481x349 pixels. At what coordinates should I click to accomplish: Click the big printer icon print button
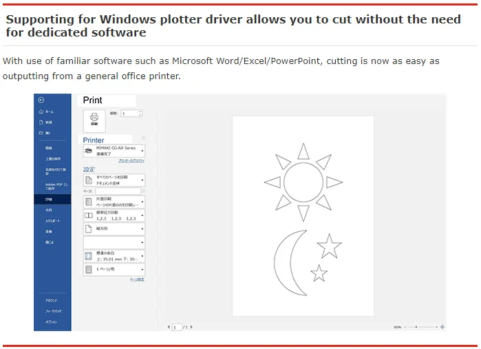click(x=94, y=121)
